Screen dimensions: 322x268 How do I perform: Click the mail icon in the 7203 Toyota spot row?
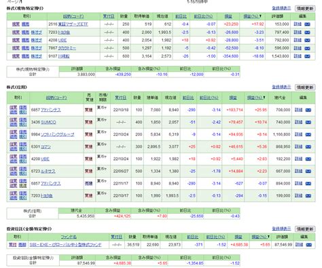(307, 33)
